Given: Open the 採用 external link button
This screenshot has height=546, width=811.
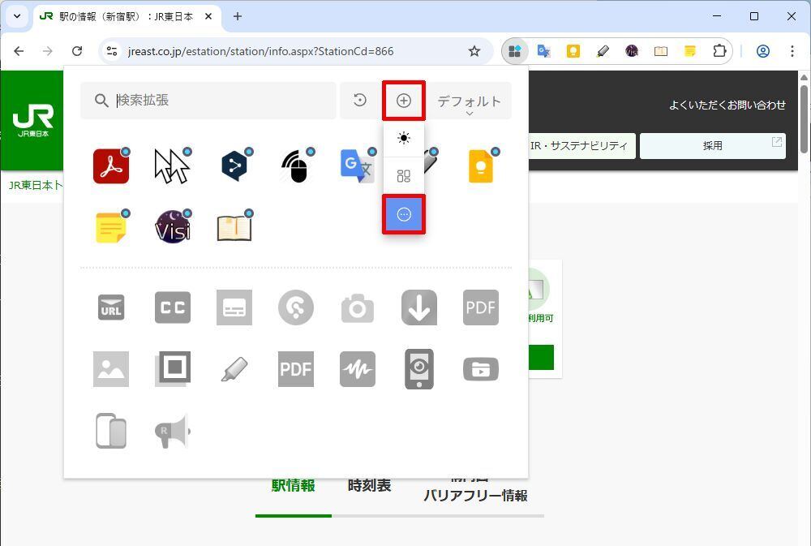Looking at the screenshot, I should 712,146.
